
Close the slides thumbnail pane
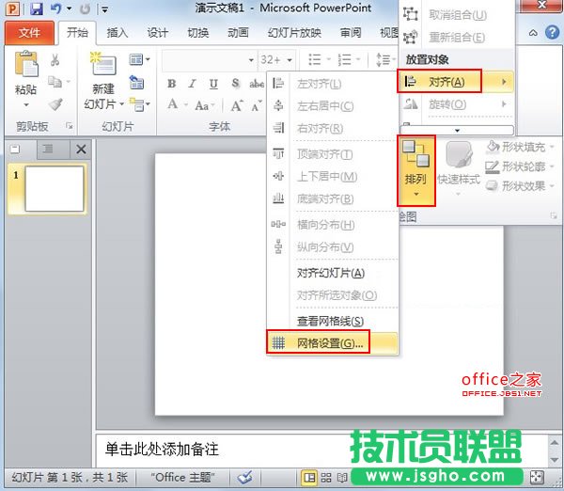tap(81, 149)
